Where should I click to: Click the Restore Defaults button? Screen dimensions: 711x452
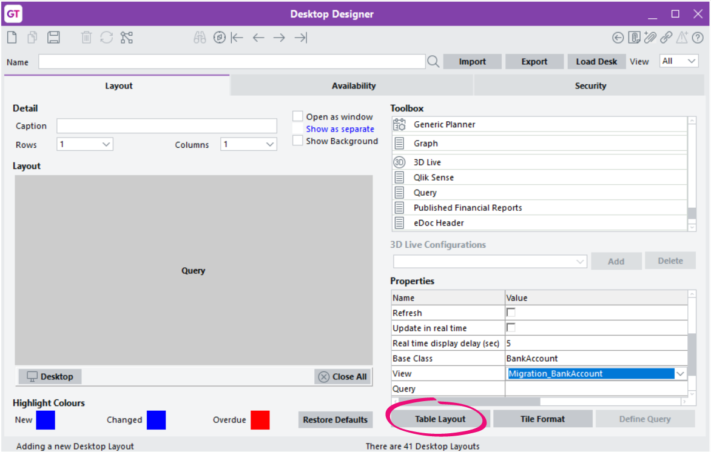pos(335,419)
